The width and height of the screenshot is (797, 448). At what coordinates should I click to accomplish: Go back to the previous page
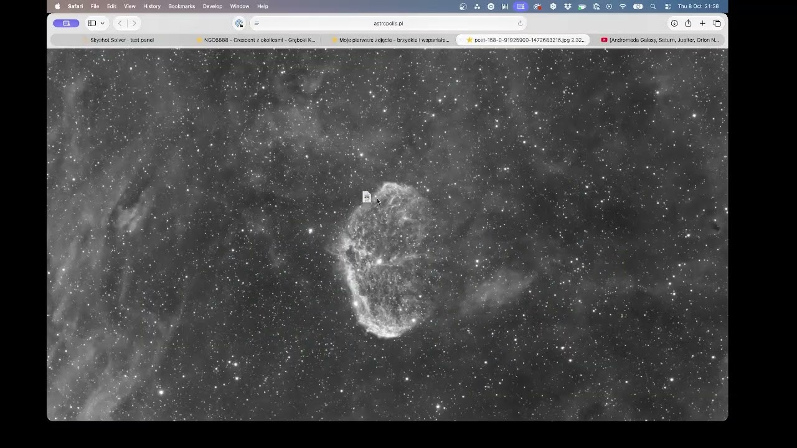tap(120, 23)
